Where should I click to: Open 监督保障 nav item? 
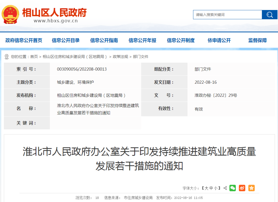coord(257,40)
